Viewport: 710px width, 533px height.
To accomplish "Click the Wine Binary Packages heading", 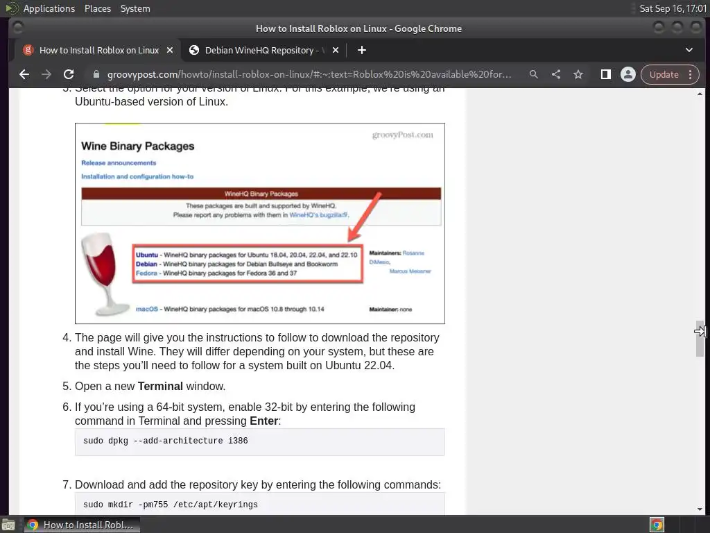I will point(138,146).
